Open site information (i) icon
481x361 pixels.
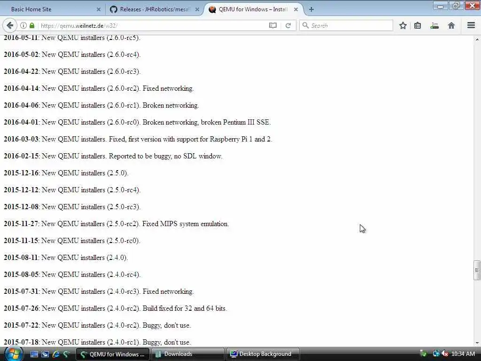[23, 25]
